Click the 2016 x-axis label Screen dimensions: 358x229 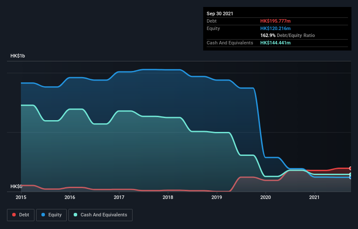(x=70, y=197)
